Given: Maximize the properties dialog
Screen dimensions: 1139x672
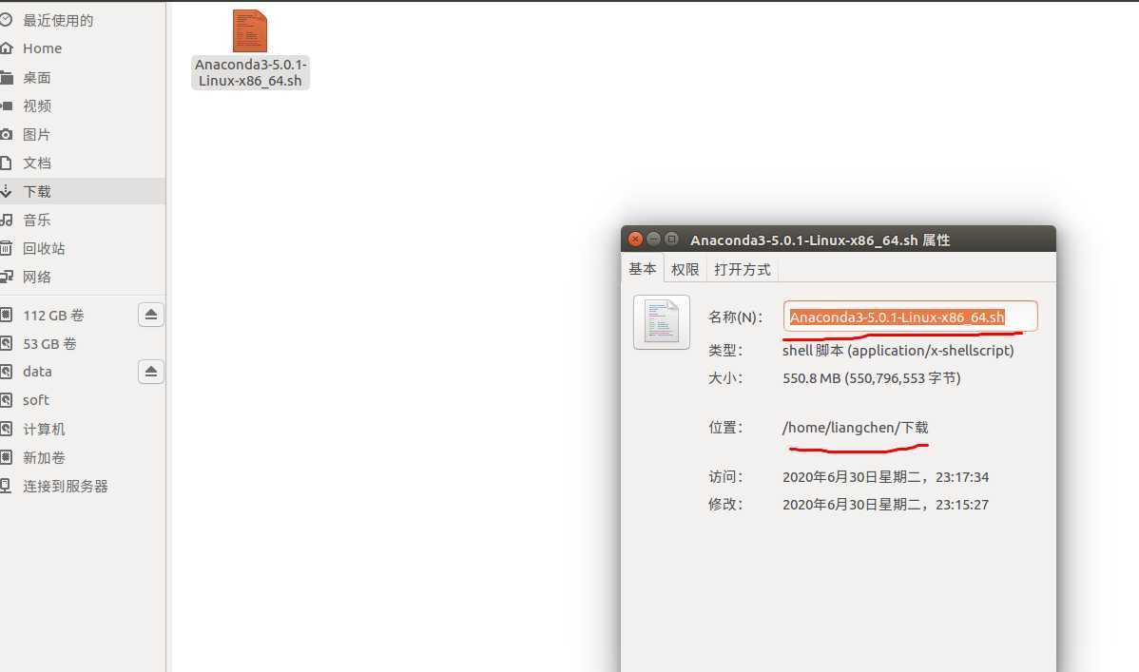Looking at the screenshot, I should 672,239.
